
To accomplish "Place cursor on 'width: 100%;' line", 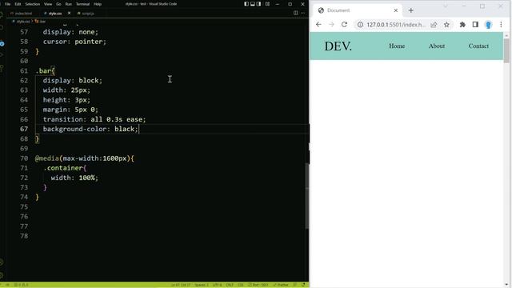I will (74, 178).
